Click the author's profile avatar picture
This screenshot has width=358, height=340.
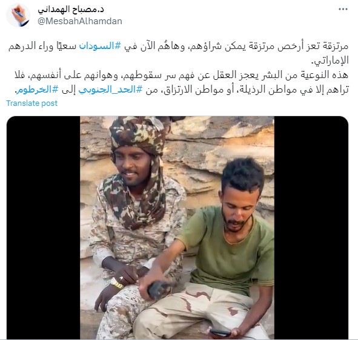pos(18,15)
